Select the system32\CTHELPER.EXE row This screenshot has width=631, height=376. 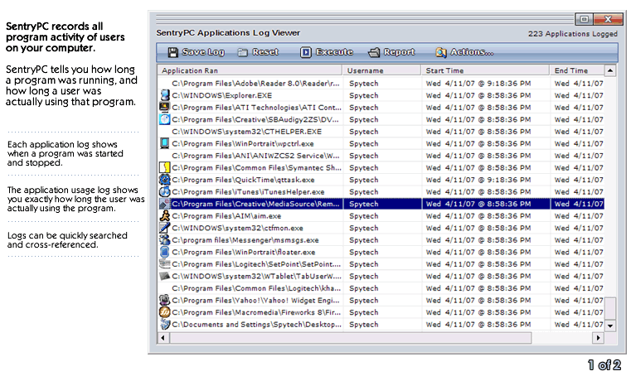(381, 132)
